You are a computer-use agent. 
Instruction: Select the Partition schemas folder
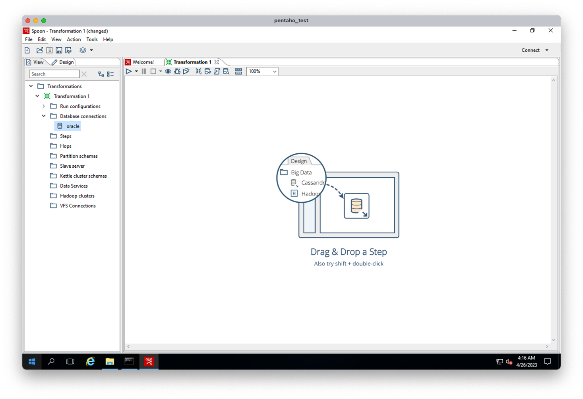point(74,156)
